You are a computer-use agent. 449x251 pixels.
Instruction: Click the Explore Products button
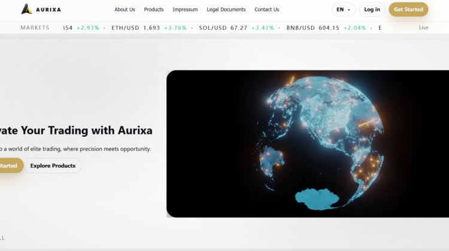pyautogui.click(x=53, y=166)
